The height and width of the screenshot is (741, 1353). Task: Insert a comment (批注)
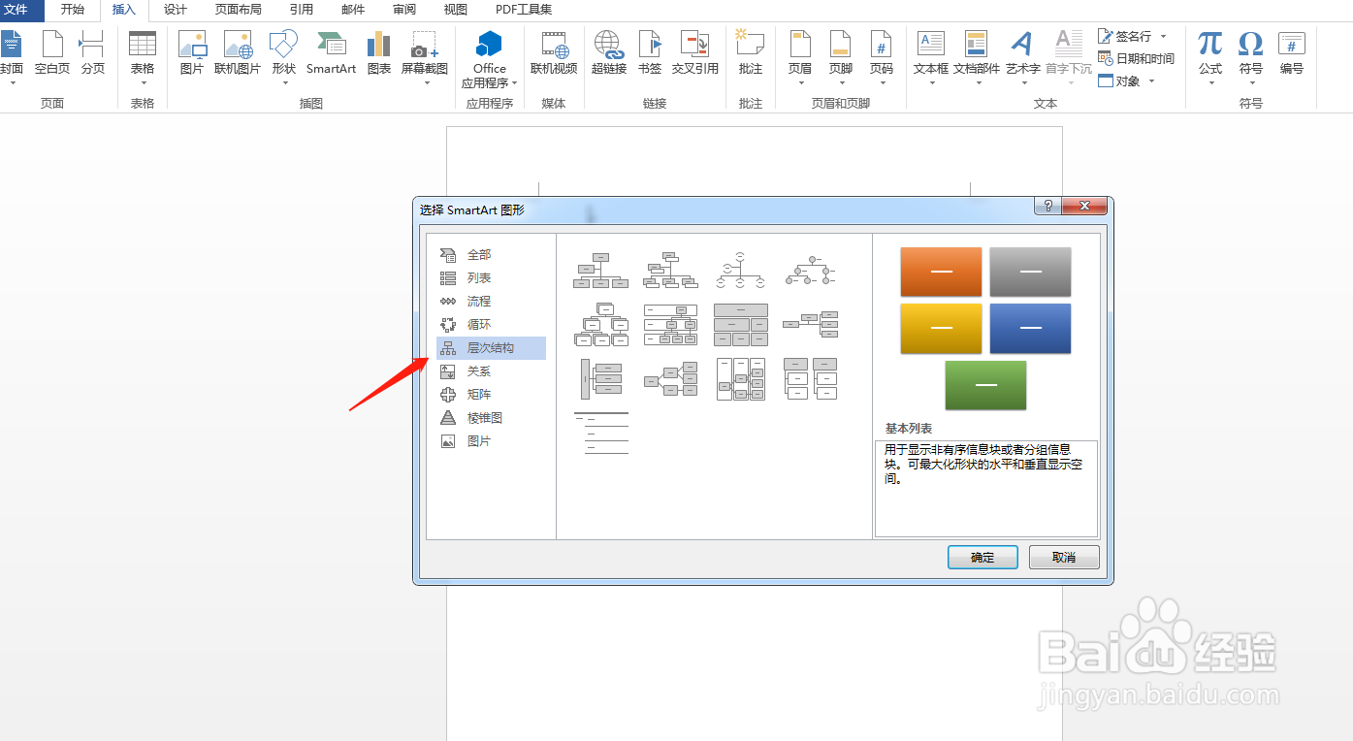750,54
